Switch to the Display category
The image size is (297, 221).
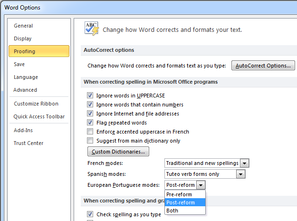pos(23,38)
